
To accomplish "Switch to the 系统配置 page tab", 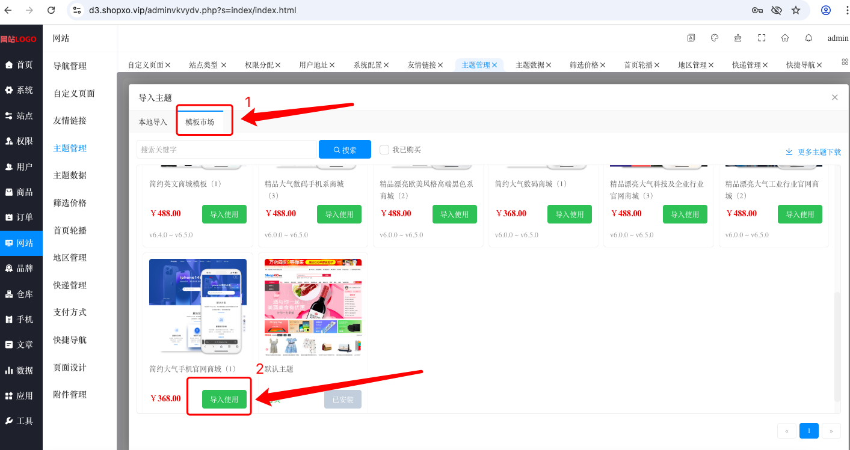I will pos(368,65).
